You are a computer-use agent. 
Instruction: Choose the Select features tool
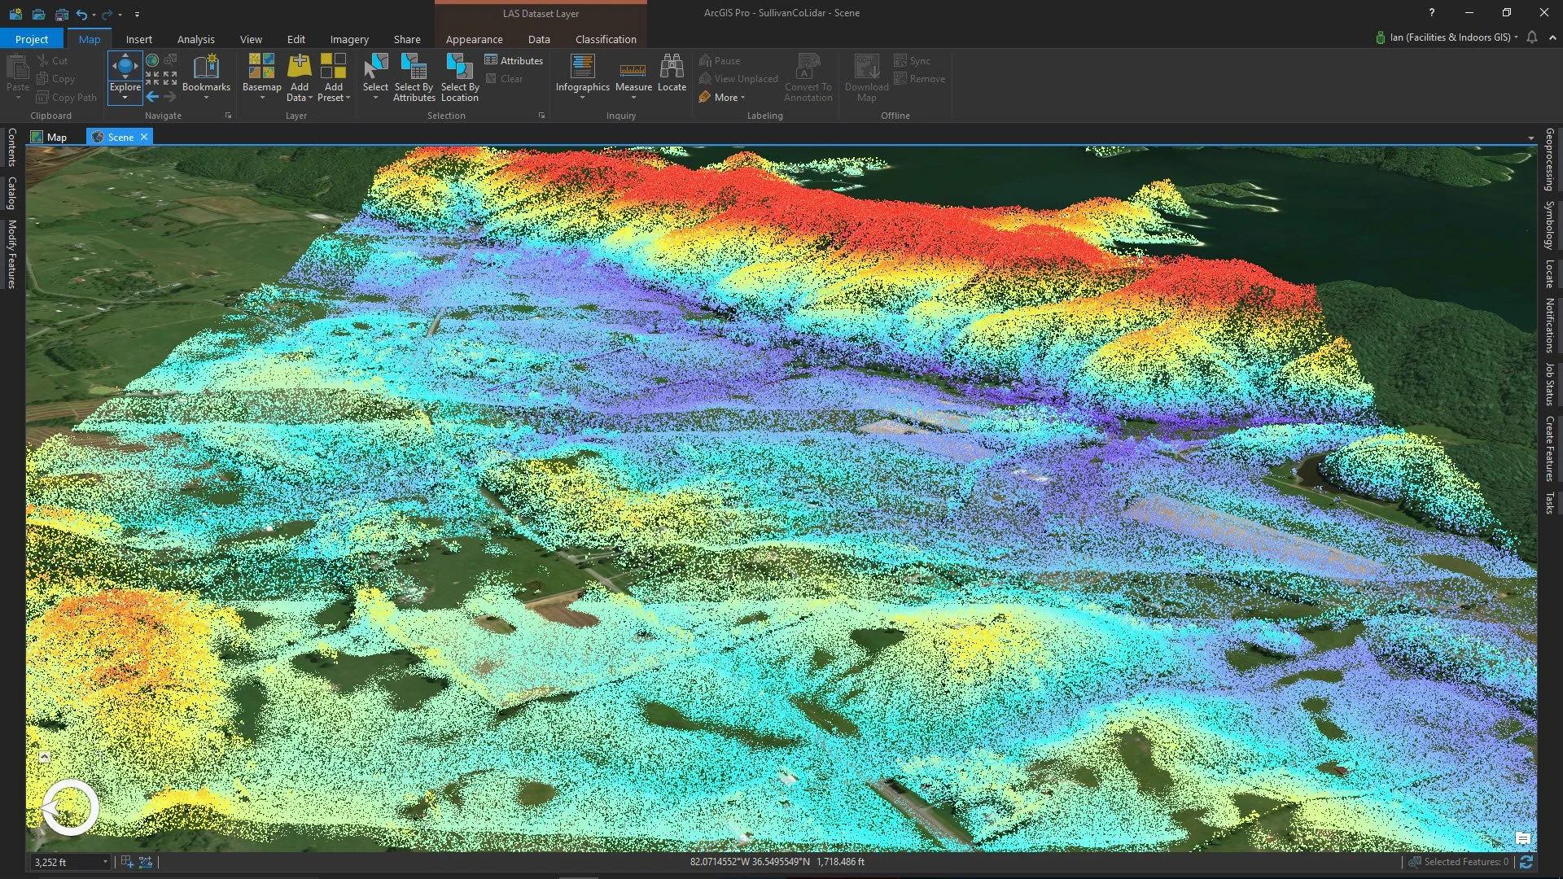click(x=375, y=77)
